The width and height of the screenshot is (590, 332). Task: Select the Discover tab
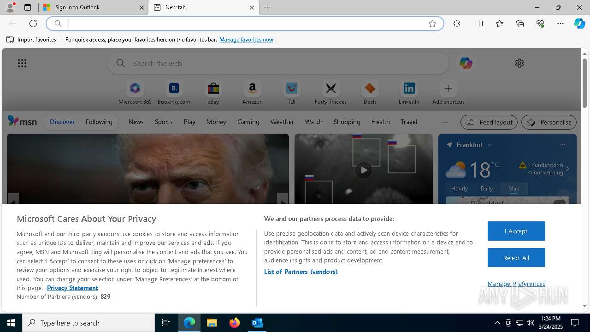[62, 122]
